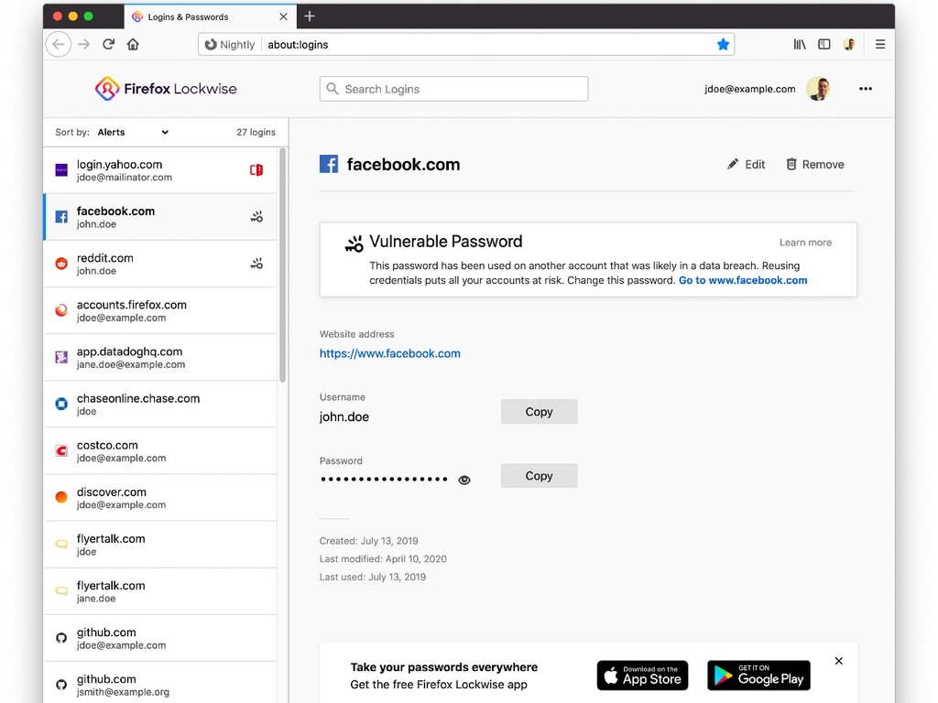Select flyertalk.com login for jdoe
This screenshot has width=938, height=703.
pyautogui.click(x=160, y=544)
